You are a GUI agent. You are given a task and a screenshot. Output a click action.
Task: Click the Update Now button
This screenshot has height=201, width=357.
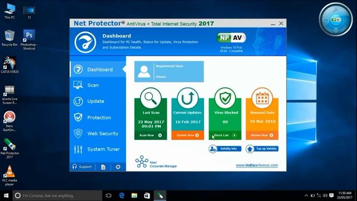(x=187, y=135)
